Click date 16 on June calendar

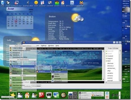(x=16, y=21)
